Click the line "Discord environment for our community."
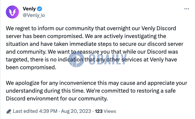Screen dimensions: 195x119 coord(57,99)
